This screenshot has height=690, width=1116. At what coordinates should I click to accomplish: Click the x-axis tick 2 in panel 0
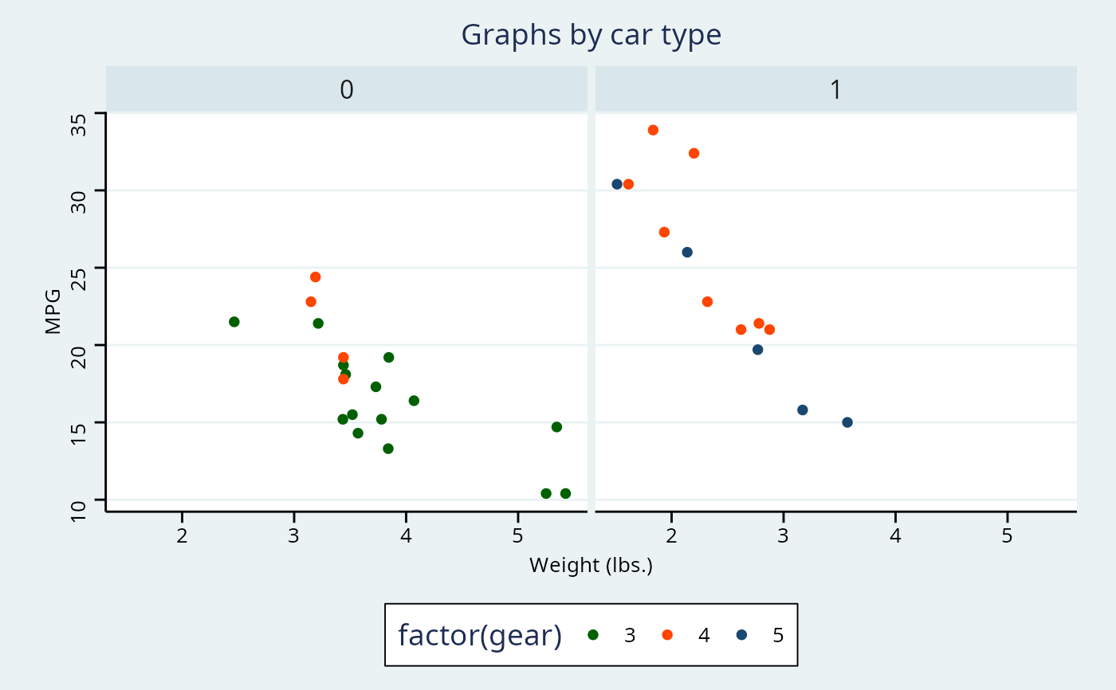183,535
